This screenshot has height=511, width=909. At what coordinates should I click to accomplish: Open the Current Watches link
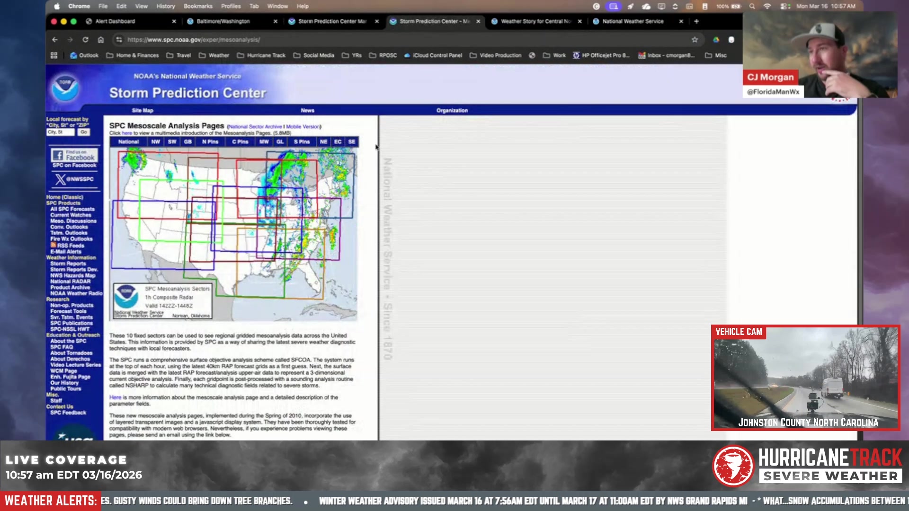tap(71, 215)
